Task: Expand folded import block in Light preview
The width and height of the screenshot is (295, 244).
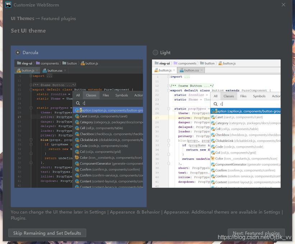Action: click(168, 77)
